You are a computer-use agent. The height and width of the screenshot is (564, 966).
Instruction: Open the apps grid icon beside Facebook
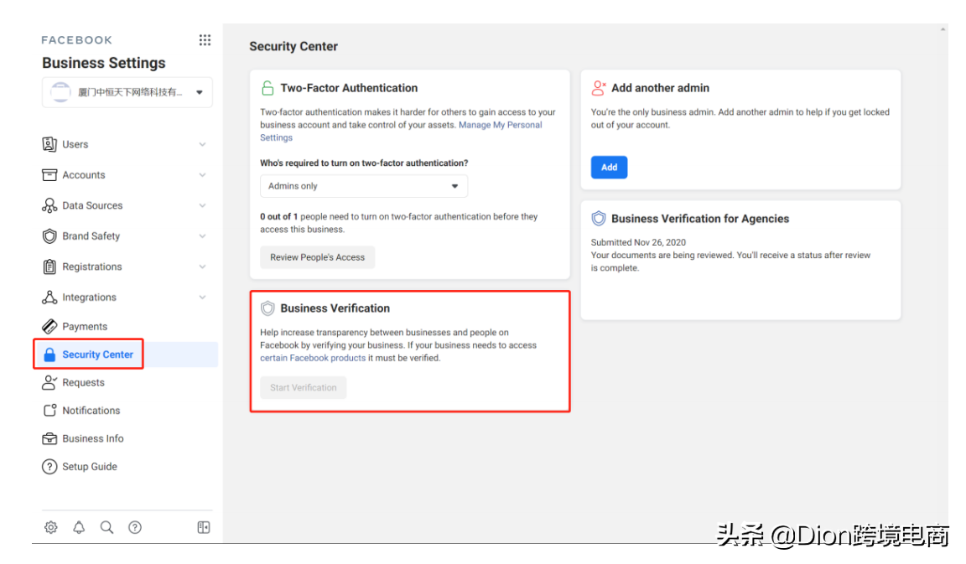coord(205,40)
